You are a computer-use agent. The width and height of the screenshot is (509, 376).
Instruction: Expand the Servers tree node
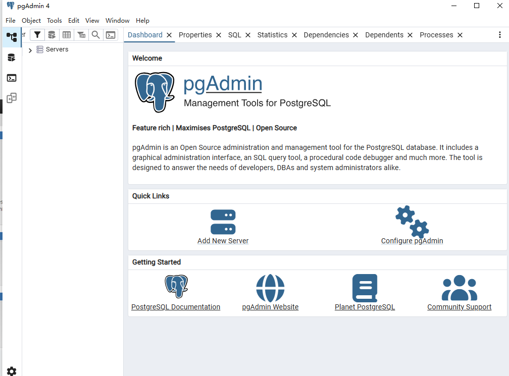[30, 50]
